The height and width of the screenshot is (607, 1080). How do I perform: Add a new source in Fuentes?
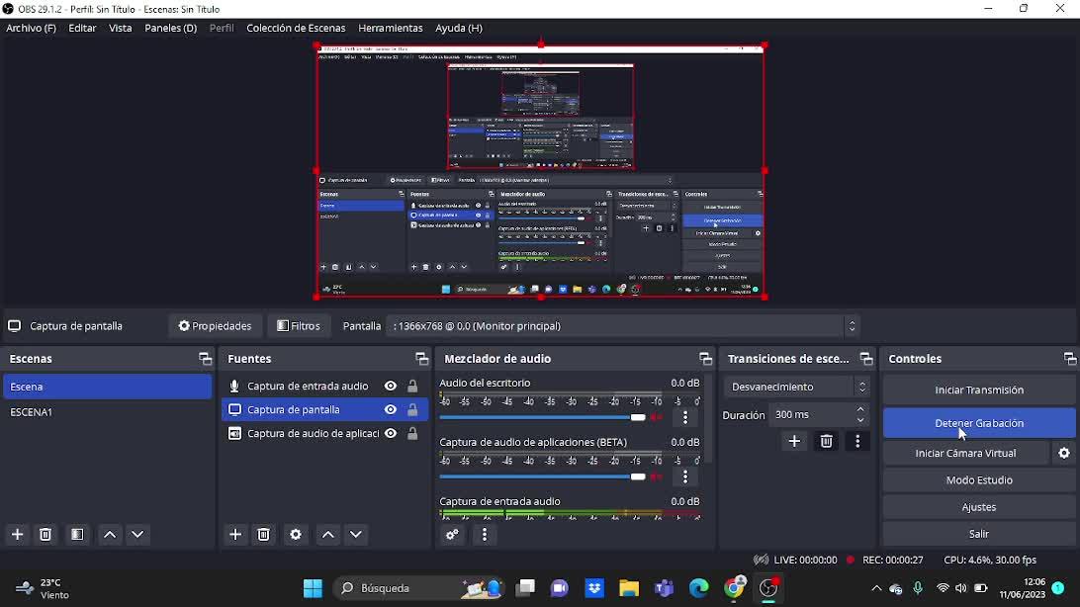[x=235, y=535]
